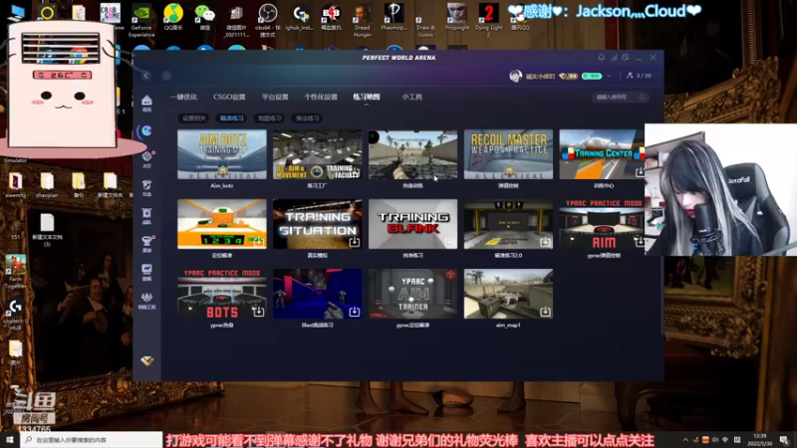This screenshot has height=448, width=797.
Task: Open the data chart sidebar icon
Action: [x=146, y=271]
